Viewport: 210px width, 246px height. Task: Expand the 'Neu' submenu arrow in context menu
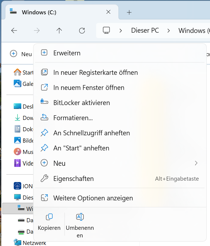click(x=196, y=163)
